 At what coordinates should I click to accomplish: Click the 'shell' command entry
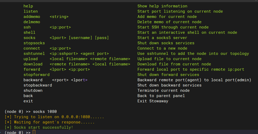pos(29,32)
